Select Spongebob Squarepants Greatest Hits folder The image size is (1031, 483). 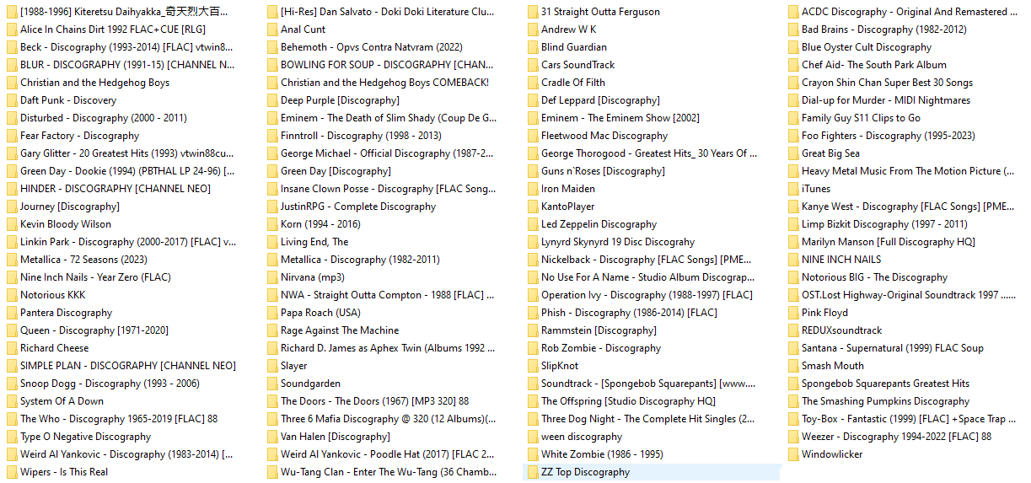885,384
